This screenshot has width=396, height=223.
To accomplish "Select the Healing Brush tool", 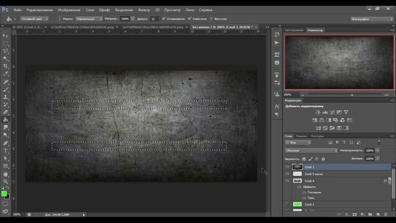I will (6, 82).
